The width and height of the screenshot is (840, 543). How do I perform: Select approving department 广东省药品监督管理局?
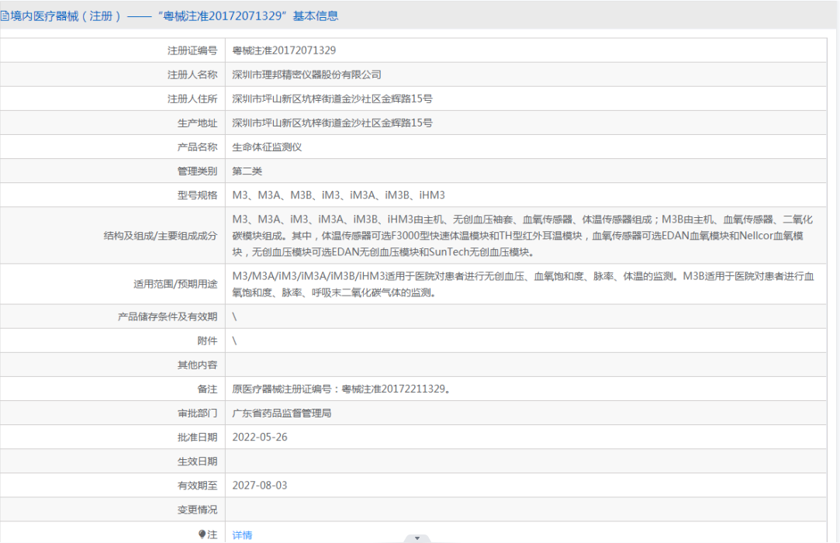[x=282, y=413]
